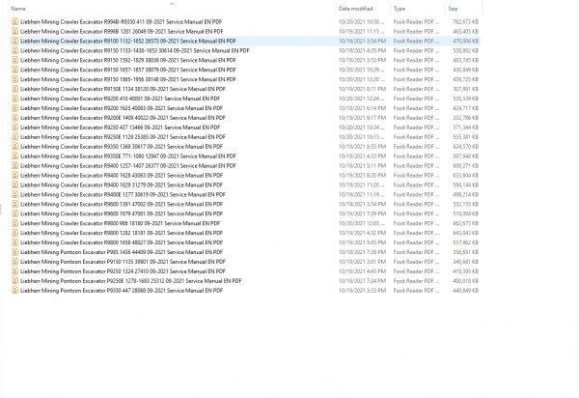Click PDF icon of R9150E 1134 manual
The height and width of the screenshot is (398, 579).
click(x=14, y=89)
